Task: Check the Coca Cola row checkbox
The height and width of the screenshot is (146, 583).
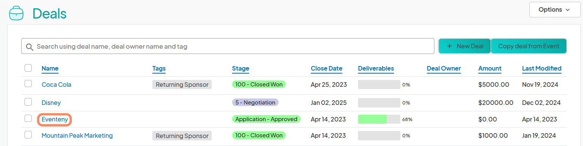Action: pyautogui.click(x=28, y=84)
